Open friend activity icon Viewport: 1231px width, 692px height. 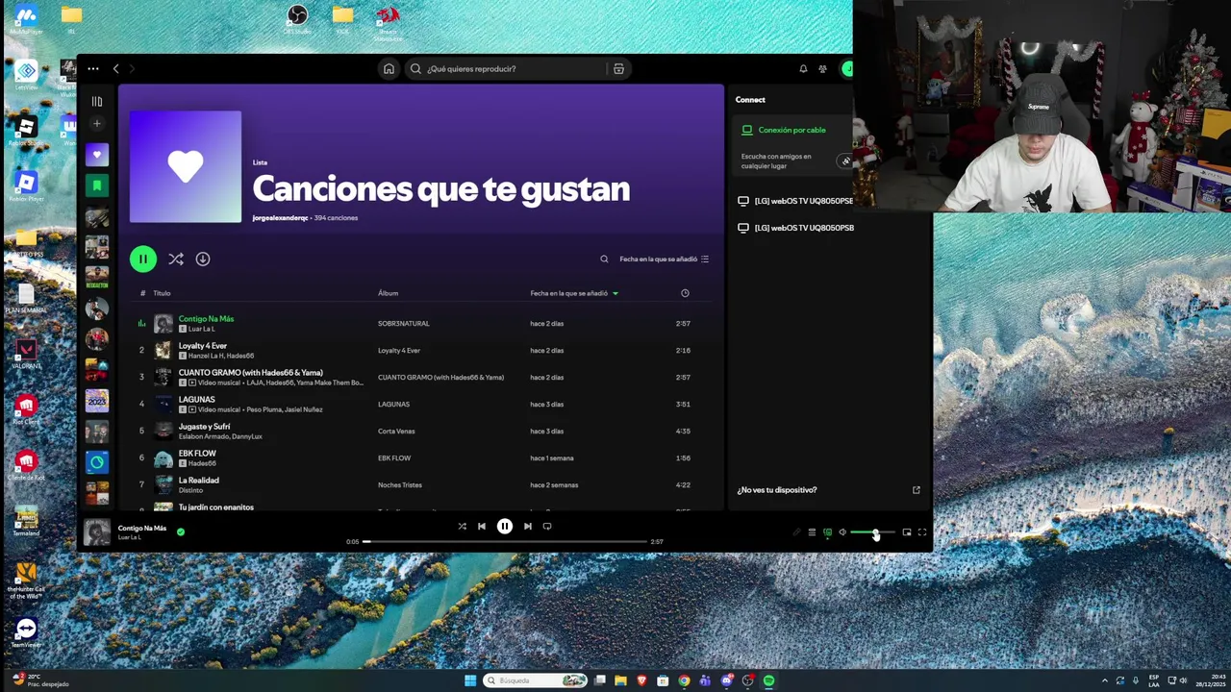(x=822, y=68)
